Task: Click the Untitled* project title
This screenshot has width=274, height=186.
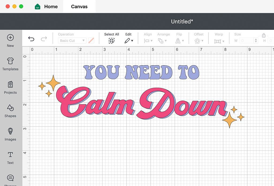Action: (x=182, y=21)
